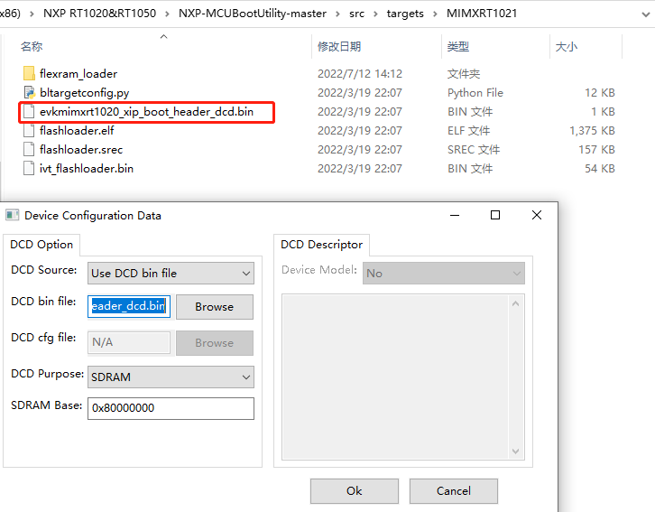Navigate to NXP RT1020&RT1050 breadcrumb
The height and width of the screenshot is (512, 655).
(x=100, y=14)
